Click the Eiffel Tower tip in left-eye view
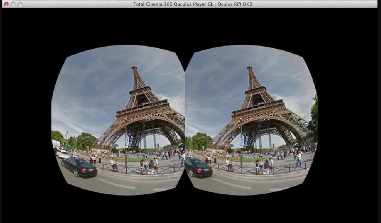Image resolution: width=381 pixels, height=223 pixels. point(135,68)
